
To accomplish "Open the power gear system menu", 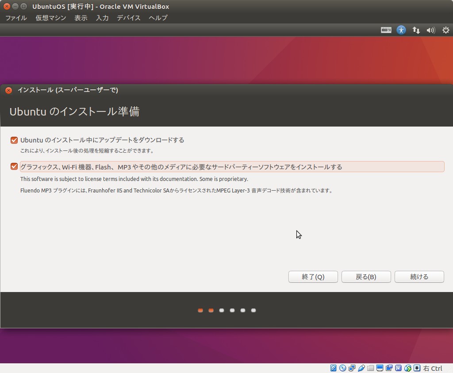I will [x=446, y=30].
